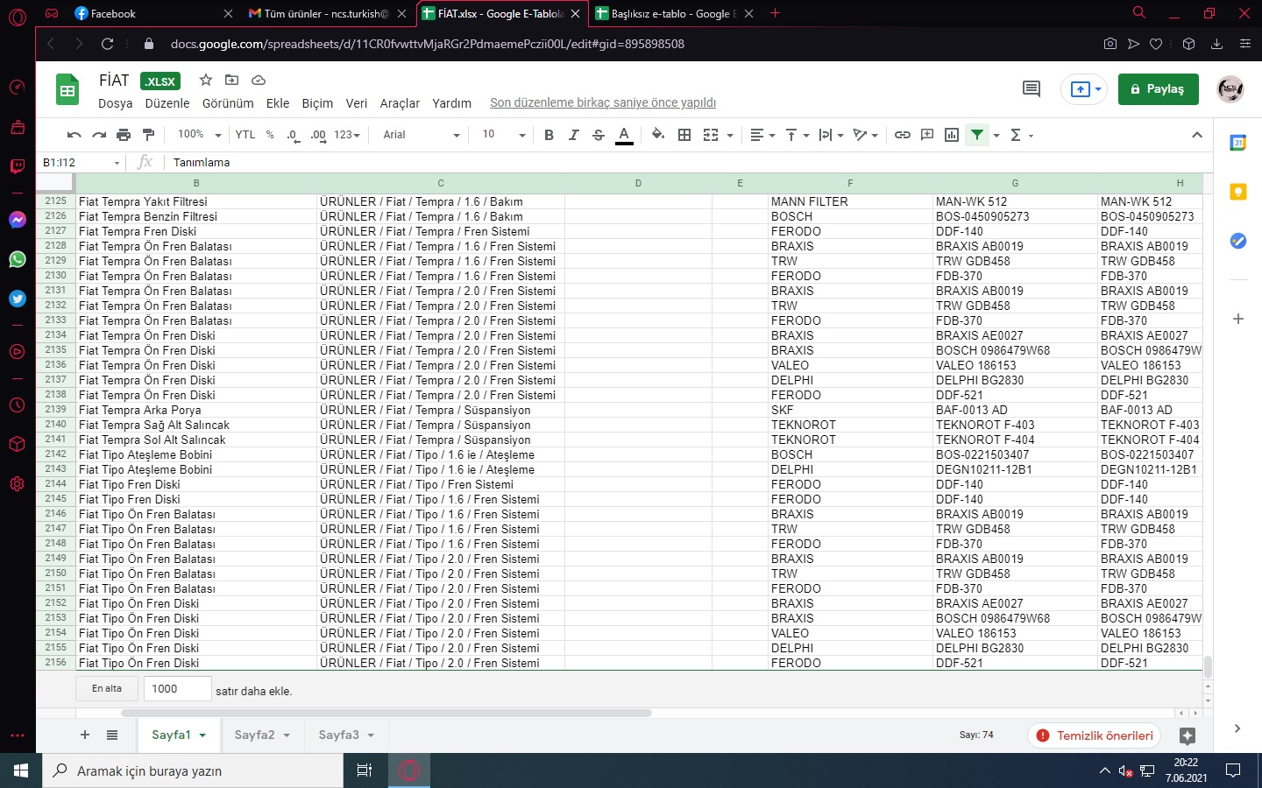Open the Düzenle menu
Screen dimensions: 1262x788
click(x=167, y=103)
